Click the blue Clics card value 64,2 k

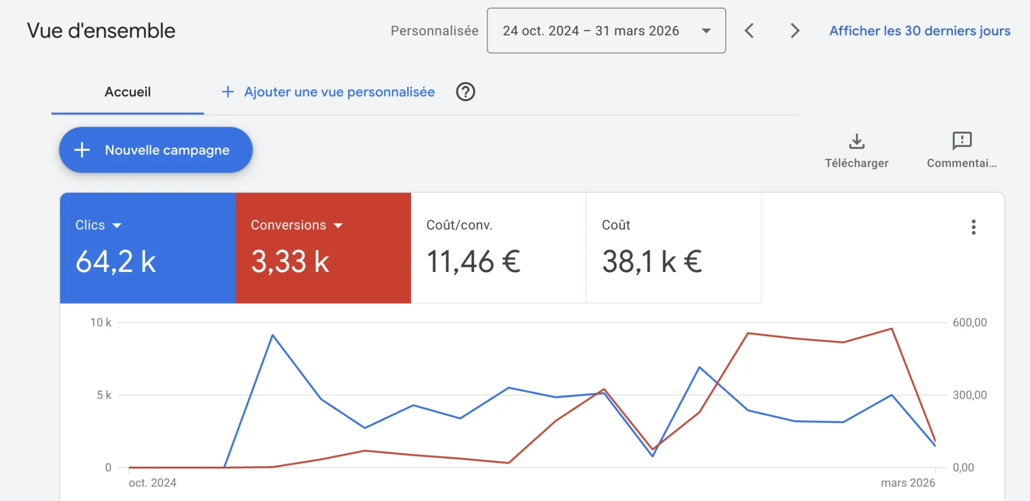(x=115, y=262)
